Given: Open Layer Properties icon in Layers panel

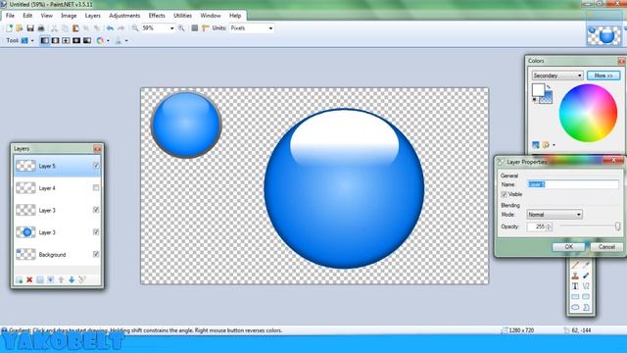Looking at the screenshot, I should point(82,279).
